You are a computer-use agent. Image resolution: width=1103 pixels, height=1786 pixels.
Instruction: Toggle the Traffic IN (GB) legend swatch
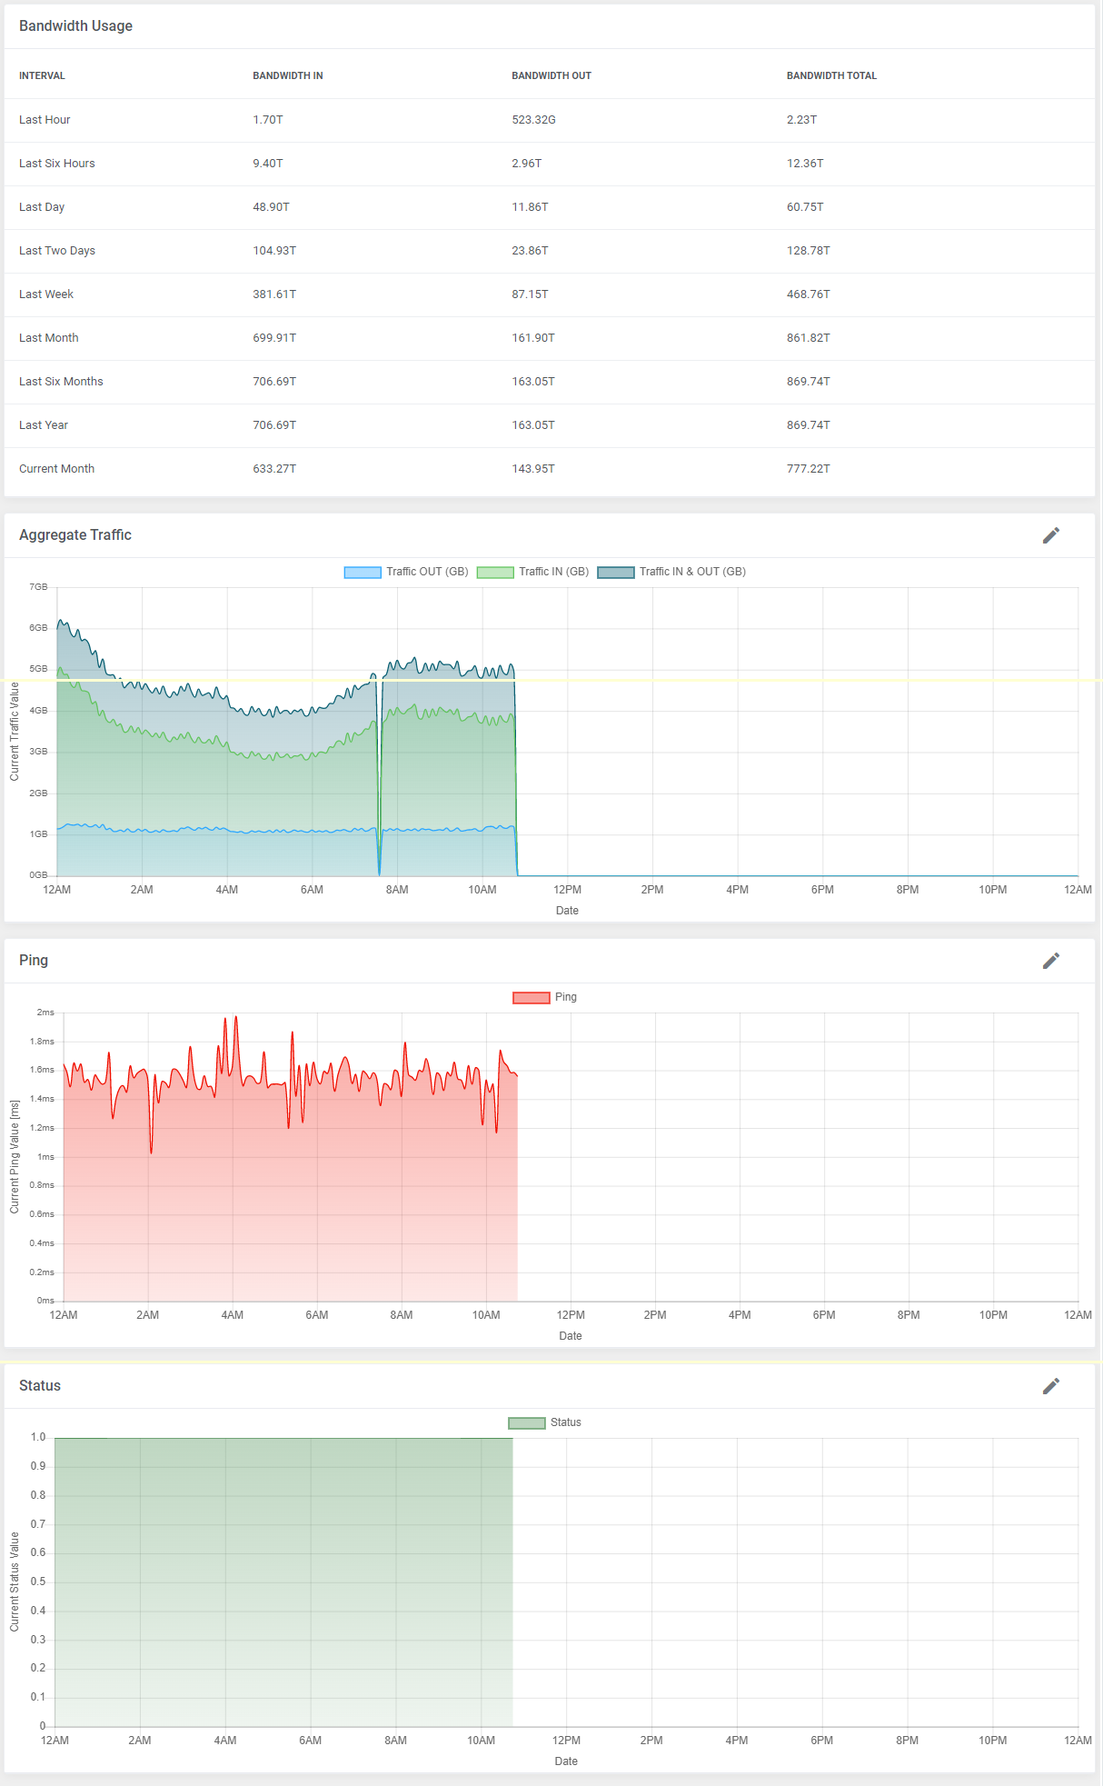495,572
